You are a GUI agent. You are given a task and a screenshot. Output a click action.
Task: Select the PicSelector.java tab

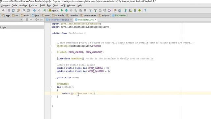click(86, 20)
